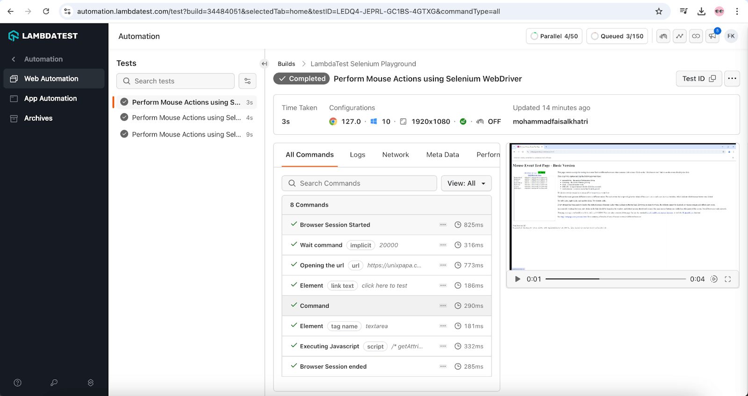
Task: Click browser back button
Action: [11, 11]
